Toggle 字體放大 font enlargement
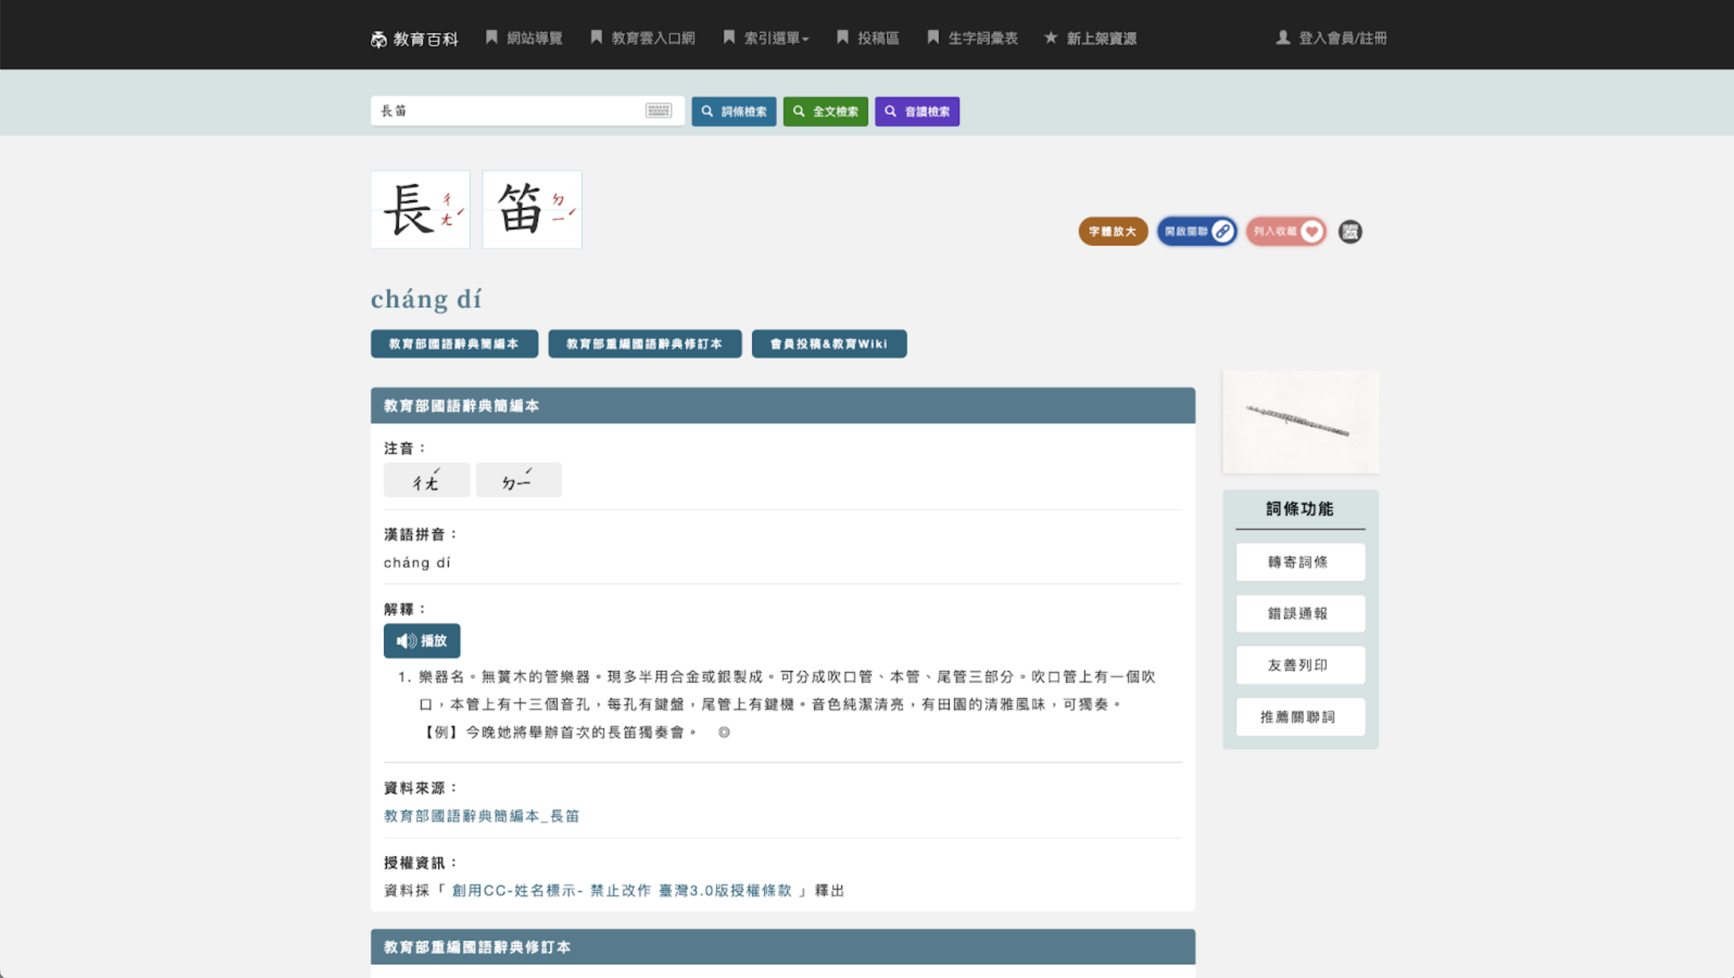Image resolution: width=1734 pixels, height=978 pixels. pyautogui.click(x=1112, y=232)
